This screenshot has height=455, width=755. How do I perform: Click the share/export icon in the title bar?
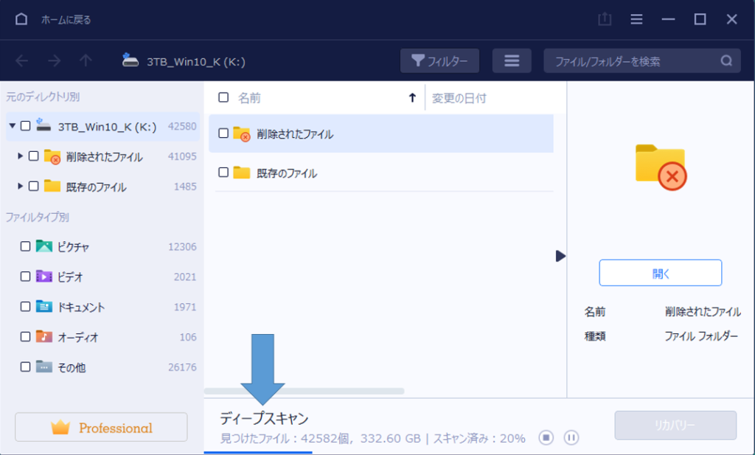point(605,19)
